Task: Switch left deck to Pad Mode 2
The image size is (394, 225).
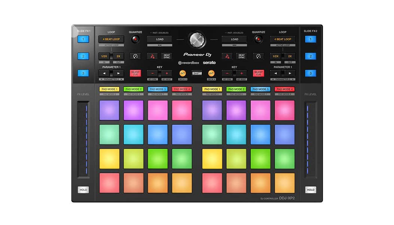Action: click(134, 89)
